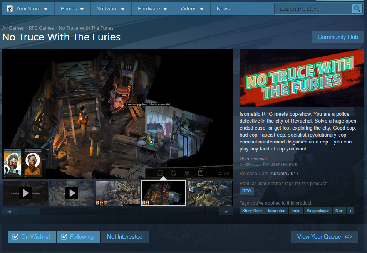Click the No Truce With The Furies banner image
Screen dimensions: 367x253
tap(302, 78)
